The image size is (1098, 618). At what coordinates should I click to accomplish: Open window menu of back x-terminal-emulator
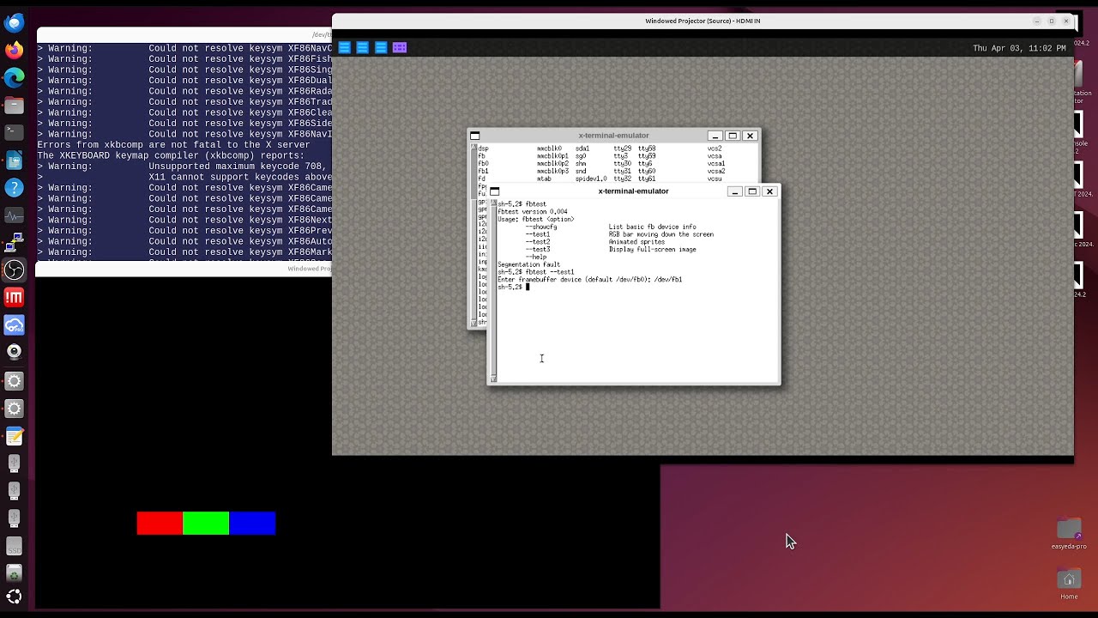[474, 136]
